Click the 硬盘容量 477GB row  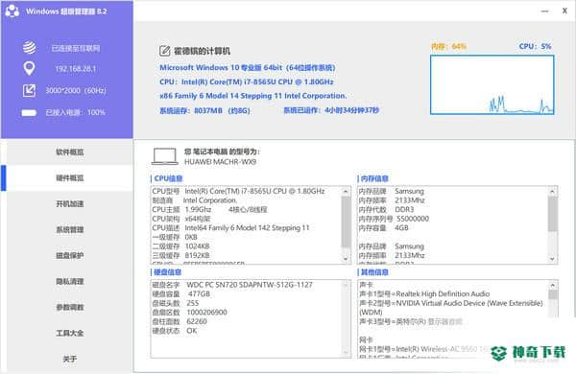[181, 294]
